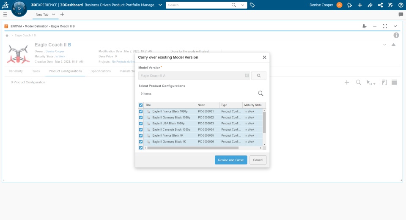Add a new dashboard tab
The image size is (406, 220).
pos(62,14)
